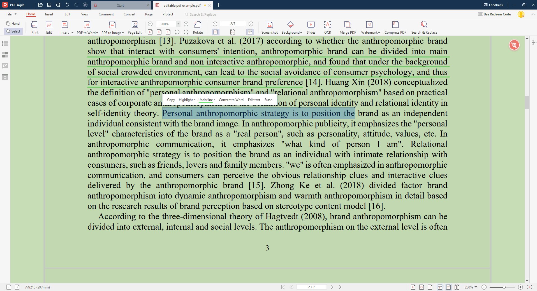The width and height of the screenshot is (537, 291).
Task: Zoom out with ribbon minus icon
Action: click(150, 24)
